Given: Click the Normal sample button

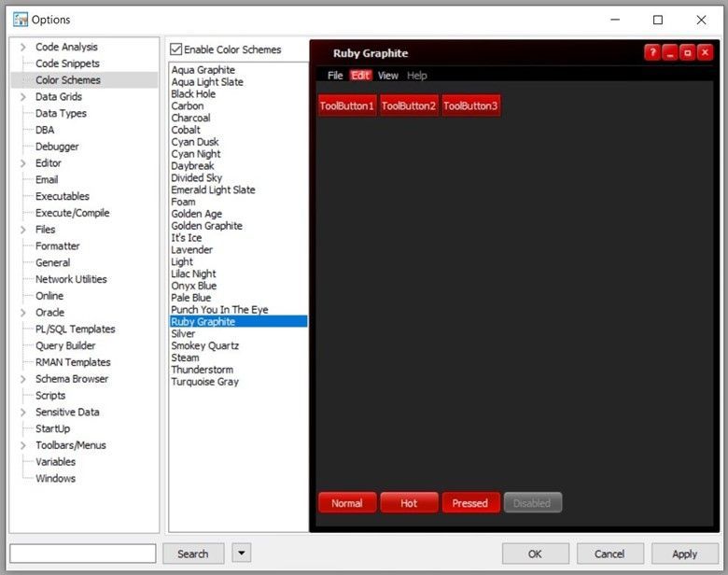Looking at the screenshot, I should [x=347, y=503].
